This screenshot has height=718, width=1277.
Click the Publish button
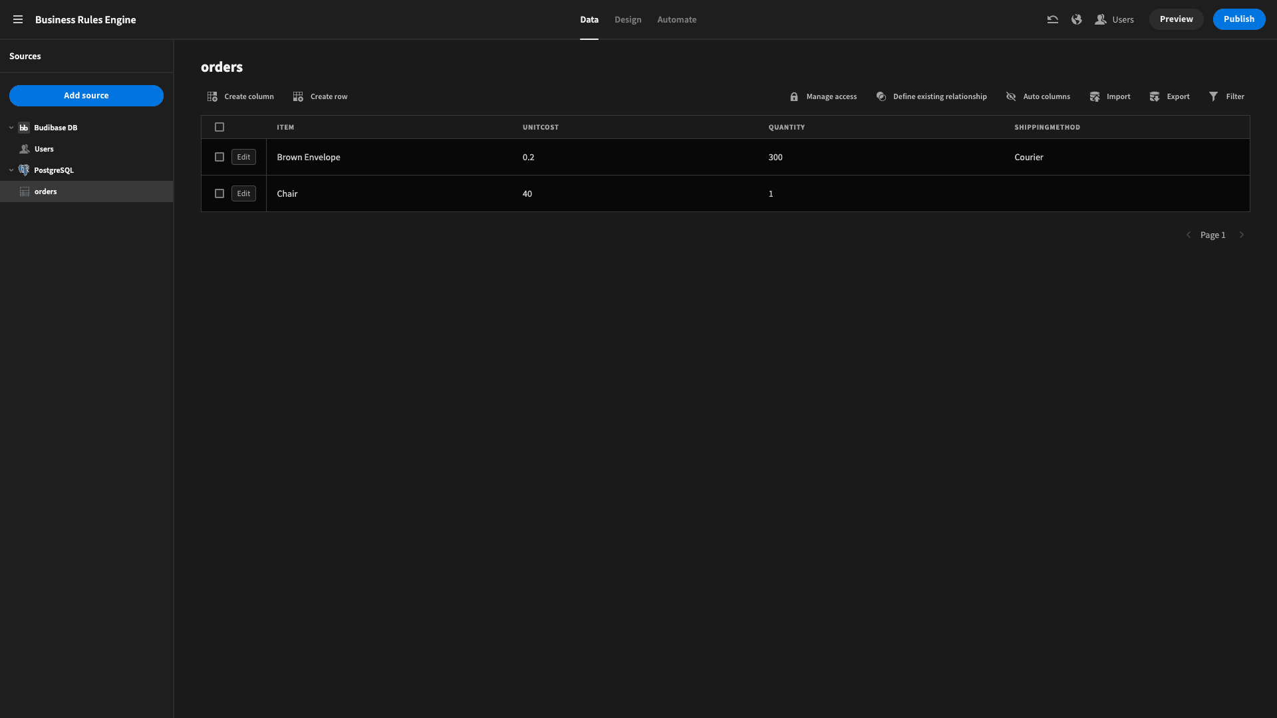coord(1239,19)
